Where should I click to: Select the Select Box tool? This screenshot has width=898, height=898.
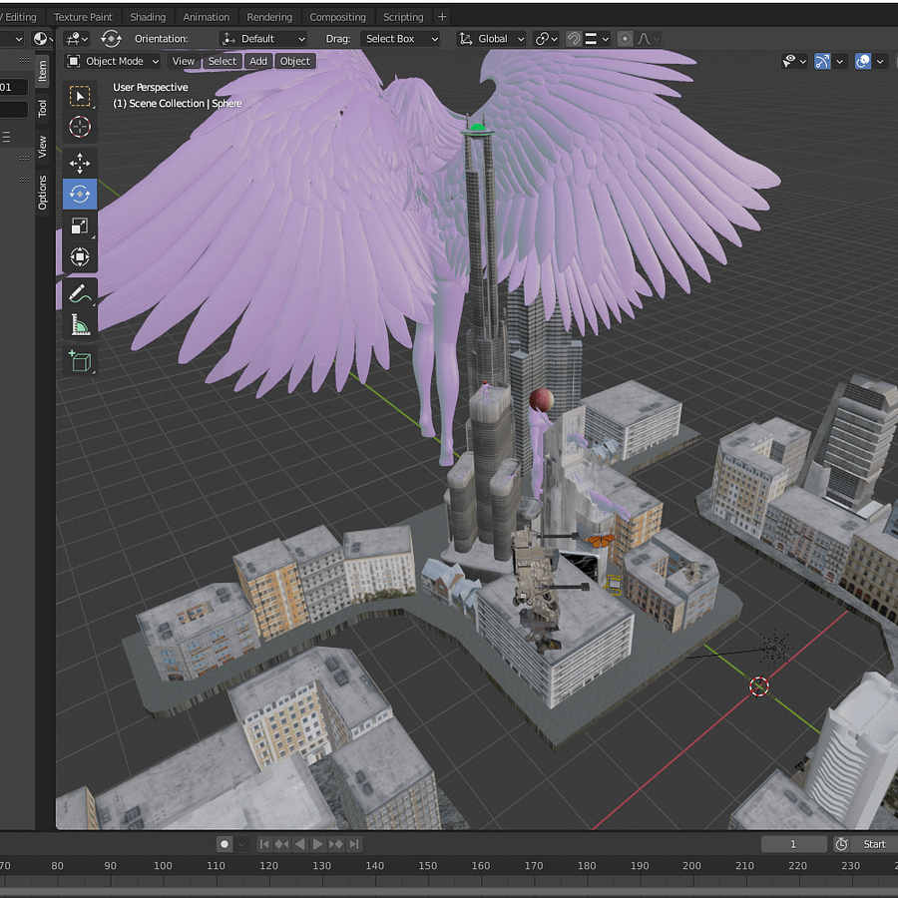(x=80, y=96)
